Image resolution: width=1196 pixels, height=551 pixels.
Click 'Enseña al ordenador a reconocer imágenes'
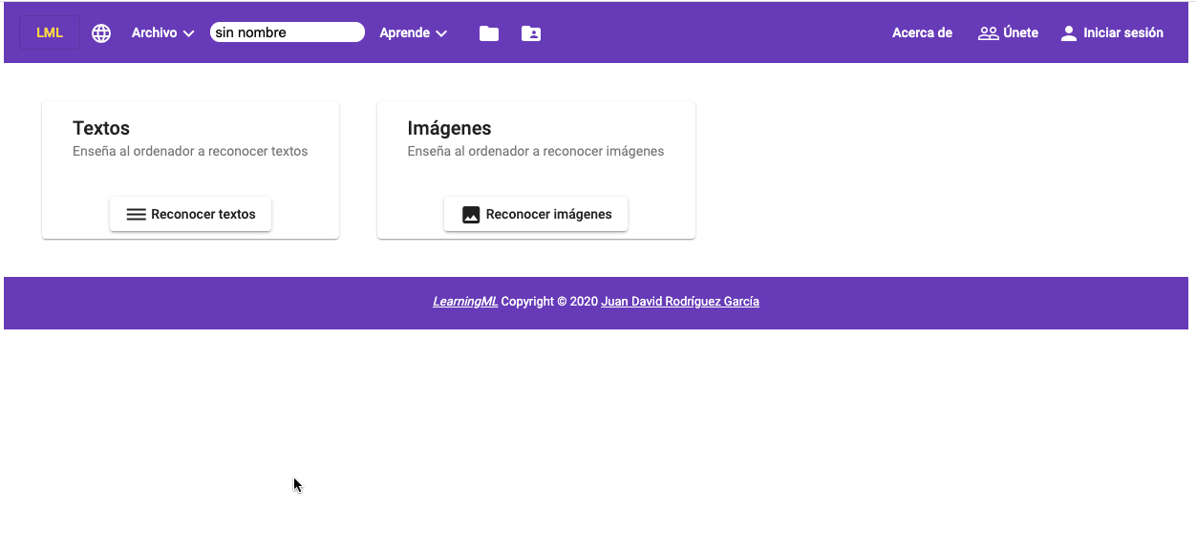pos(536,151)
